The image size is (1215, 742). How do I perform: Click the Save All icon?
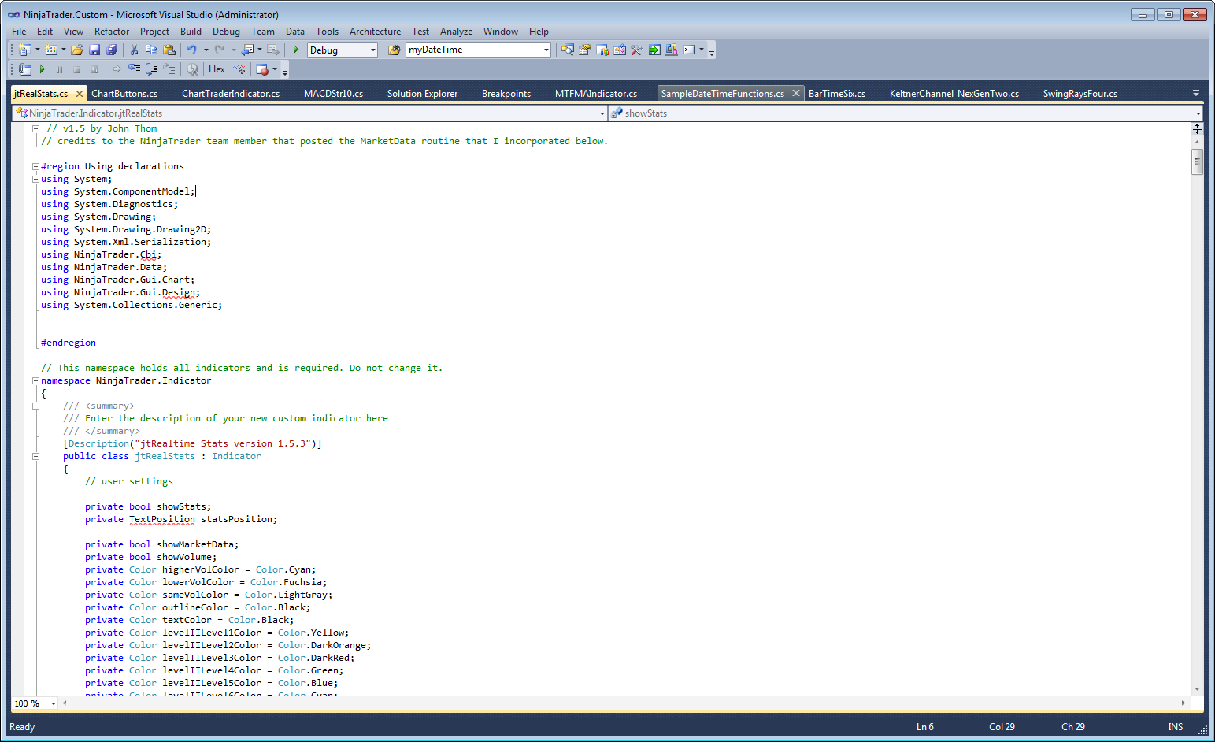pos(112,50)
